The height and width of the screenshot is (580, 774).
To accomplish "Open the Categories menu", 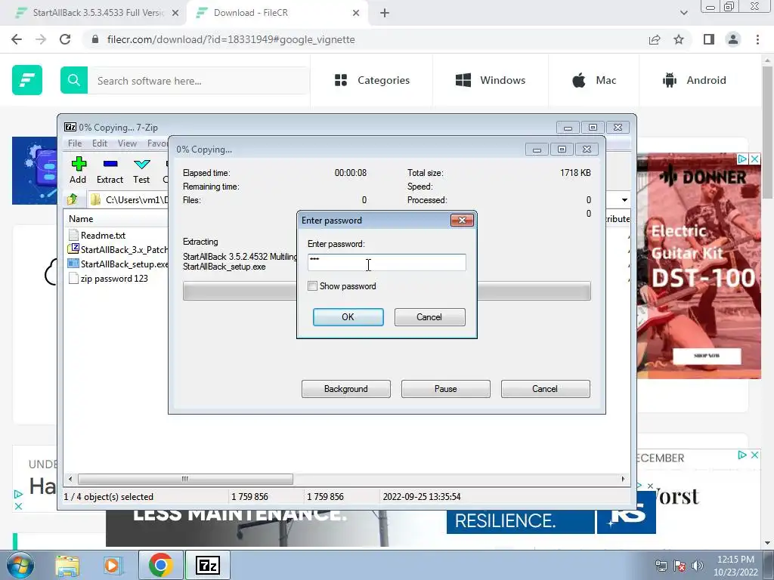I will click(x=372, y=80).
